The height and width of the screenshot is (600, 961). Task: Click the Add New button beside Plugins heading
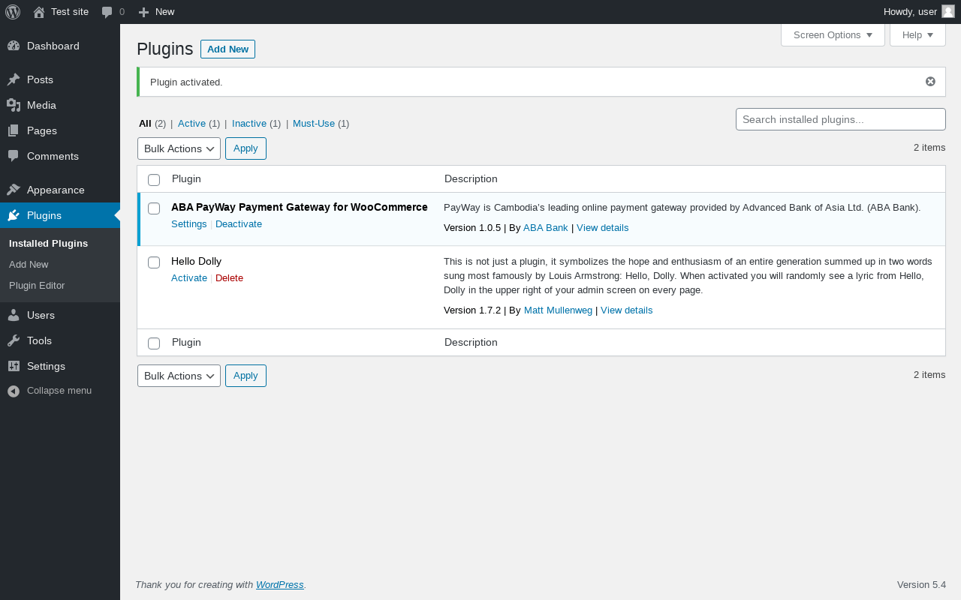point(227,49)
